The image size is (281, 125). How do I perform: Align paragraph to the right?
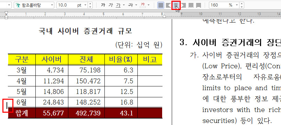(x=183, y=5)
